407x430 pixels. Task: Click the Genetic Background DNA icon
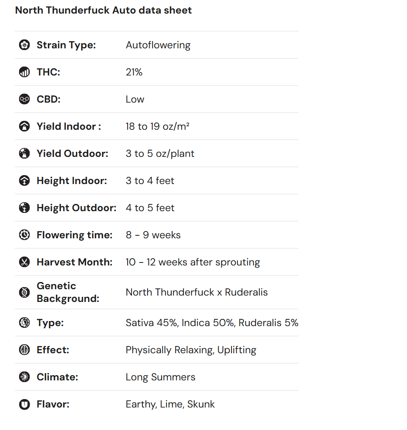point(25,292)
